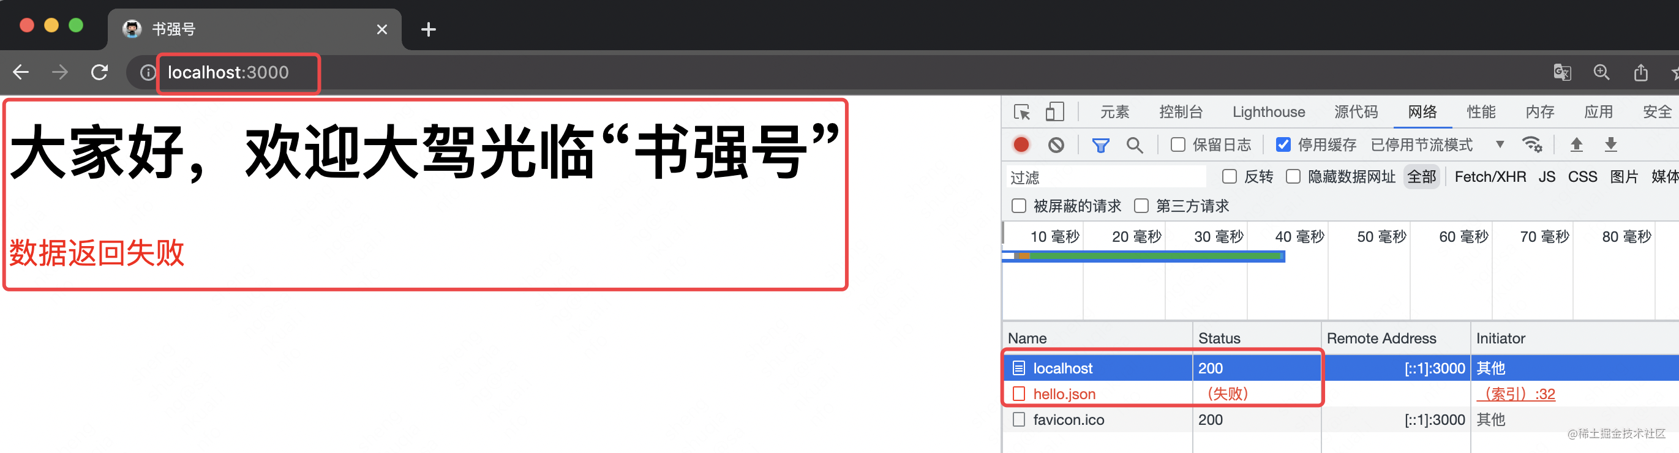Click the 30 毫秒 timeline marker

click(x=1218, y=236)
